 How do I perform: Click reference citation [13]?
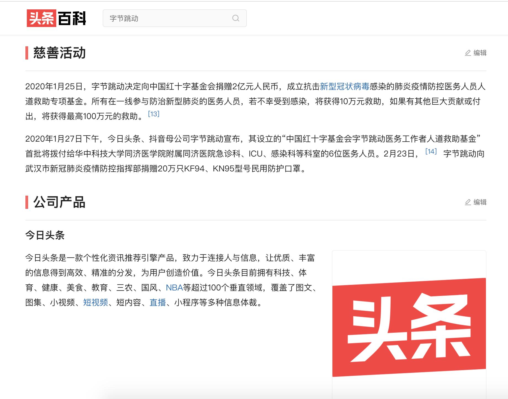tap(154, 114)
